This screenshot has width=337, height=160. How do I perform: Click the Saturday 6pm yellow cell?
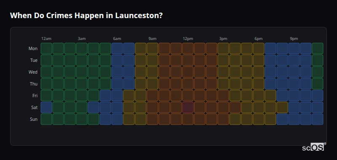click(259, 107)
